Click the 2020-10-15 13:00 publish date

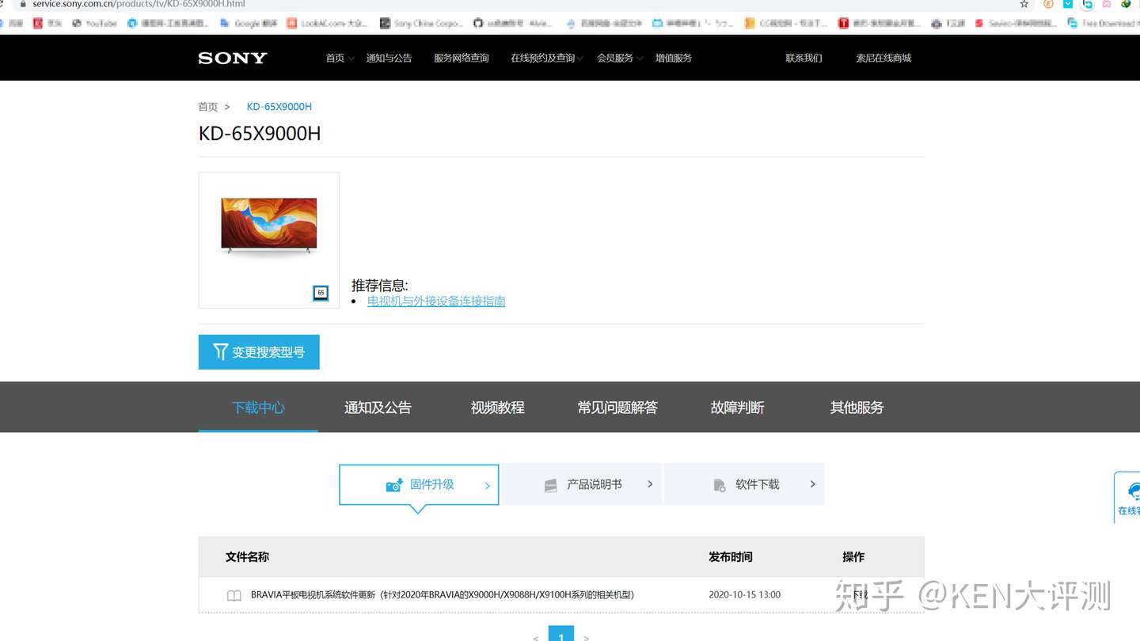744,595
